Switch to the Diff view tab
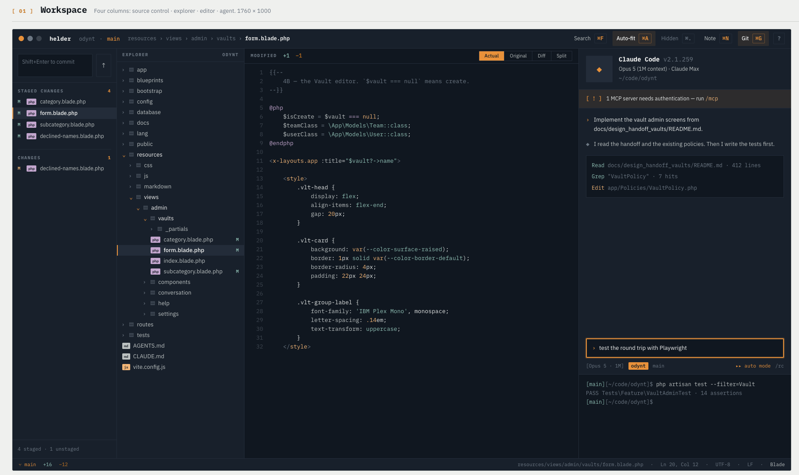The height and width of the screenshot is (475, 799). coord(541,56)
